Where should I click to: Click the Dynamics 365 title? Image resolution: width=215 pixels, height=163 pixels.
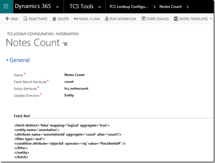(33, 6)
